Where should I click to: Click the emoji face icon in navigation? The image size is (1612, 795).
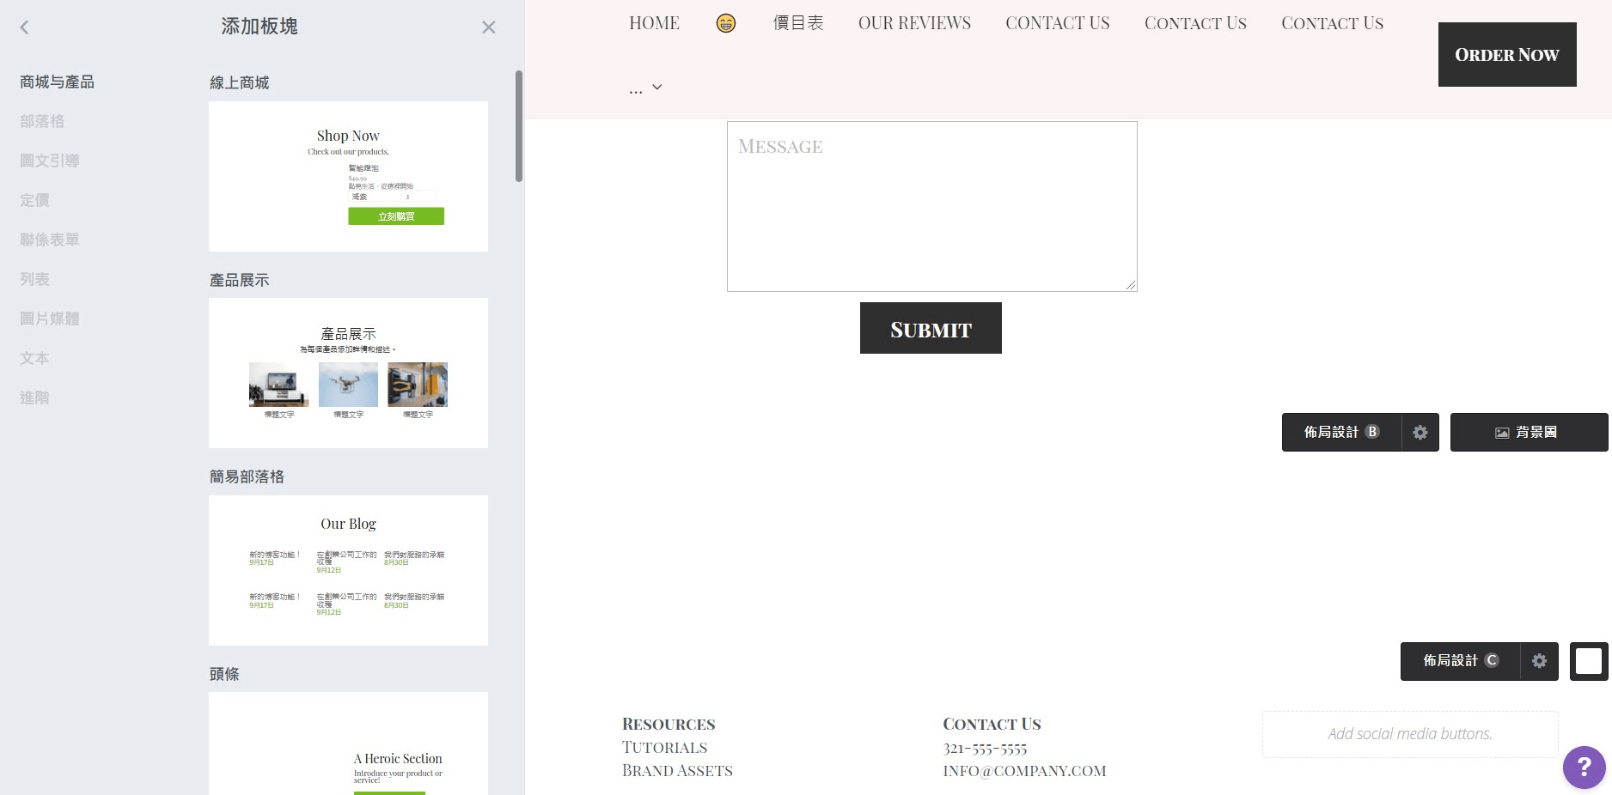point(725,23)
